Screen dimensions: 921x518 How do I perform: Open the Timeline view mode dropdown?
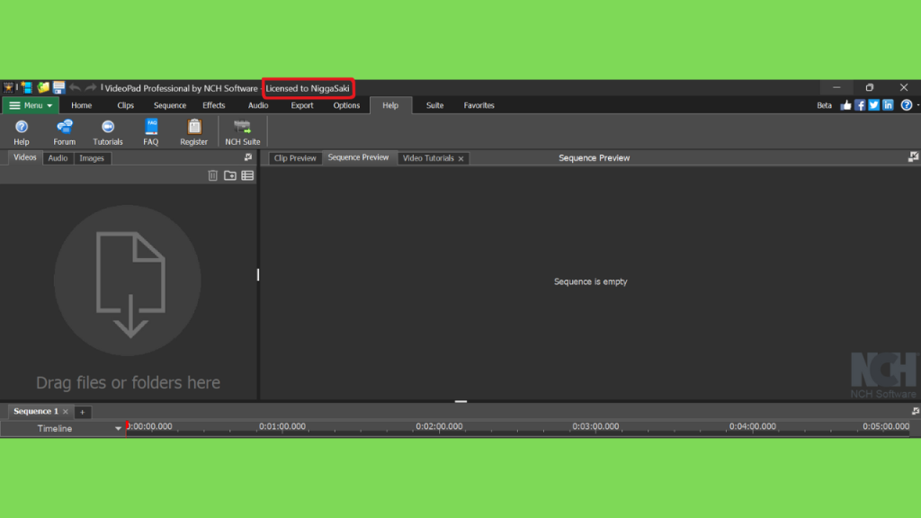pyautogui.click(x=118, y=429)
